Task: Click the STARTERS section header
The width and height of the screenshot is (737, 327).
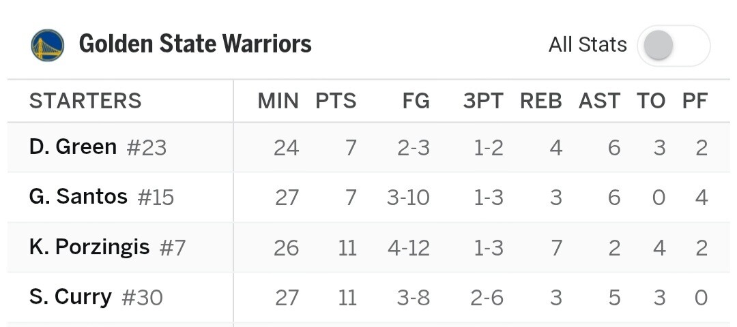Action: (85, 101)
